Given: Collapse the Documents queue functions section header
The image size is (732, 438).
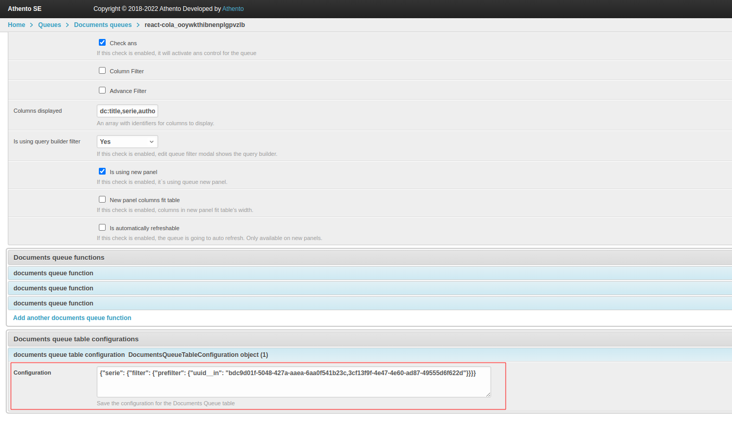Looking at the screenshot, I should tap(59, 258).
